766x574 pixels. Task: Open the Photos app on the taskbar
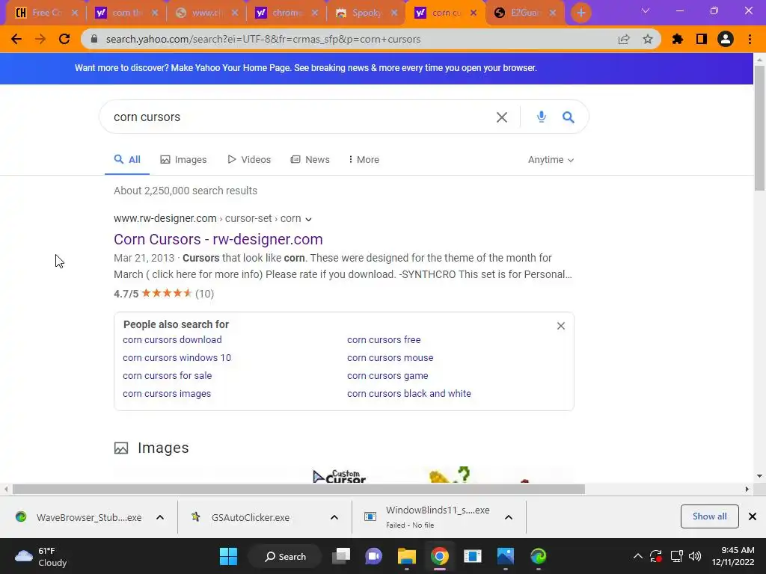pyautogui.click(x=506, y=556)
